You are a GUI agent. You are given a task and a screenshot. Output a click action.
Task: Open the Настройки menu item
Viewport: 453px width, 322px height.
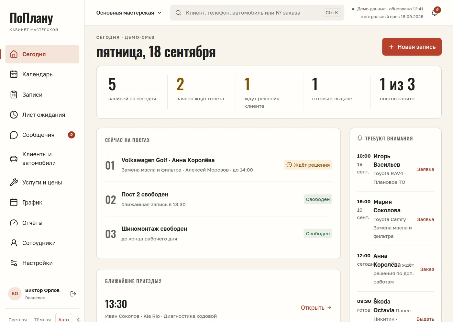click(42, 263)
